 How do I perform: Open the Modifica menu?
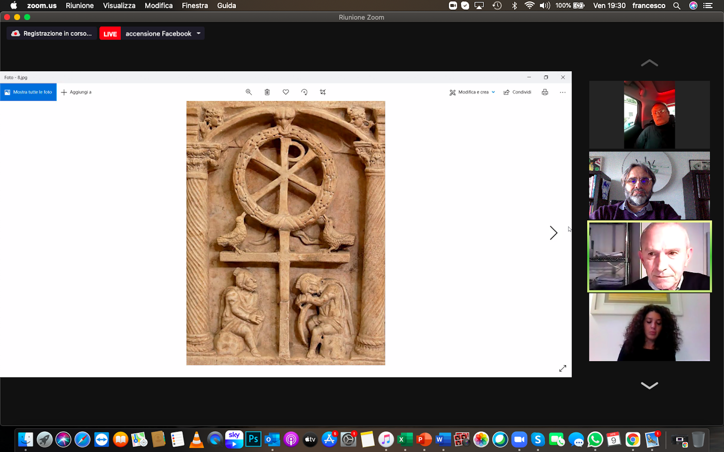[x=159, y=6]
